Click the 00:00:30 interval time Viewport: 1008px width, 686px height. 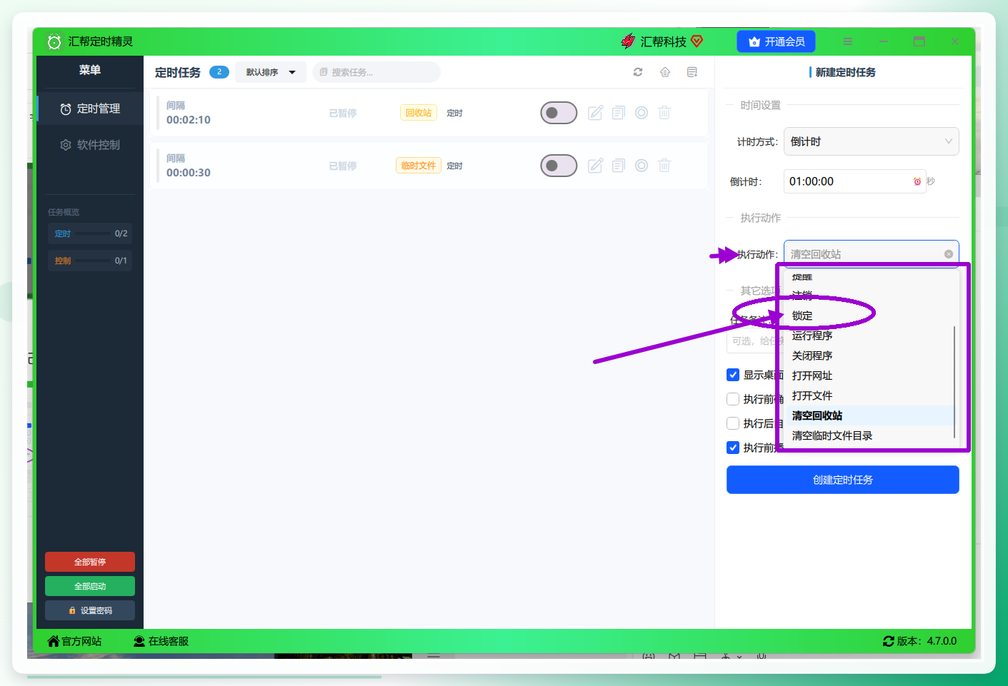point(189,173)
